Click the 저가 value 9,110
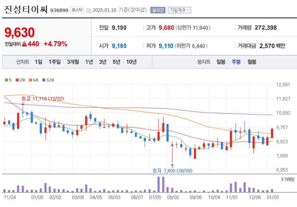 (x=166, y=46)
